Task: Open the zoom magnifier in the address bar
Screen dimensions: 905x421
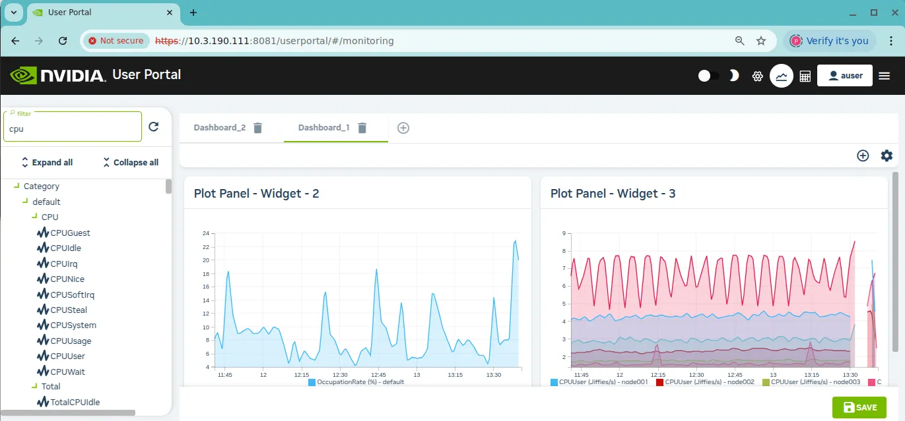Action: [740, 41]
